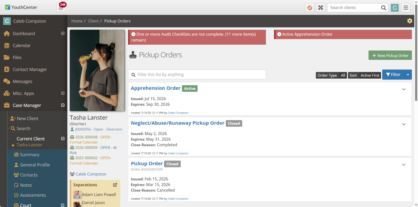This screenshot has height=207, width=418.
Task: Open New Client in Case Manager
Action: [x=27, y=118]
